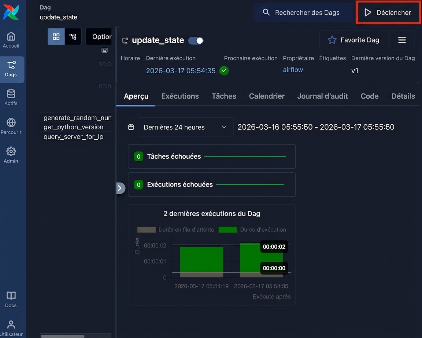The image size is (422, 338).
Task: Switch to the Code tab
Action: [x=370, y=96]
